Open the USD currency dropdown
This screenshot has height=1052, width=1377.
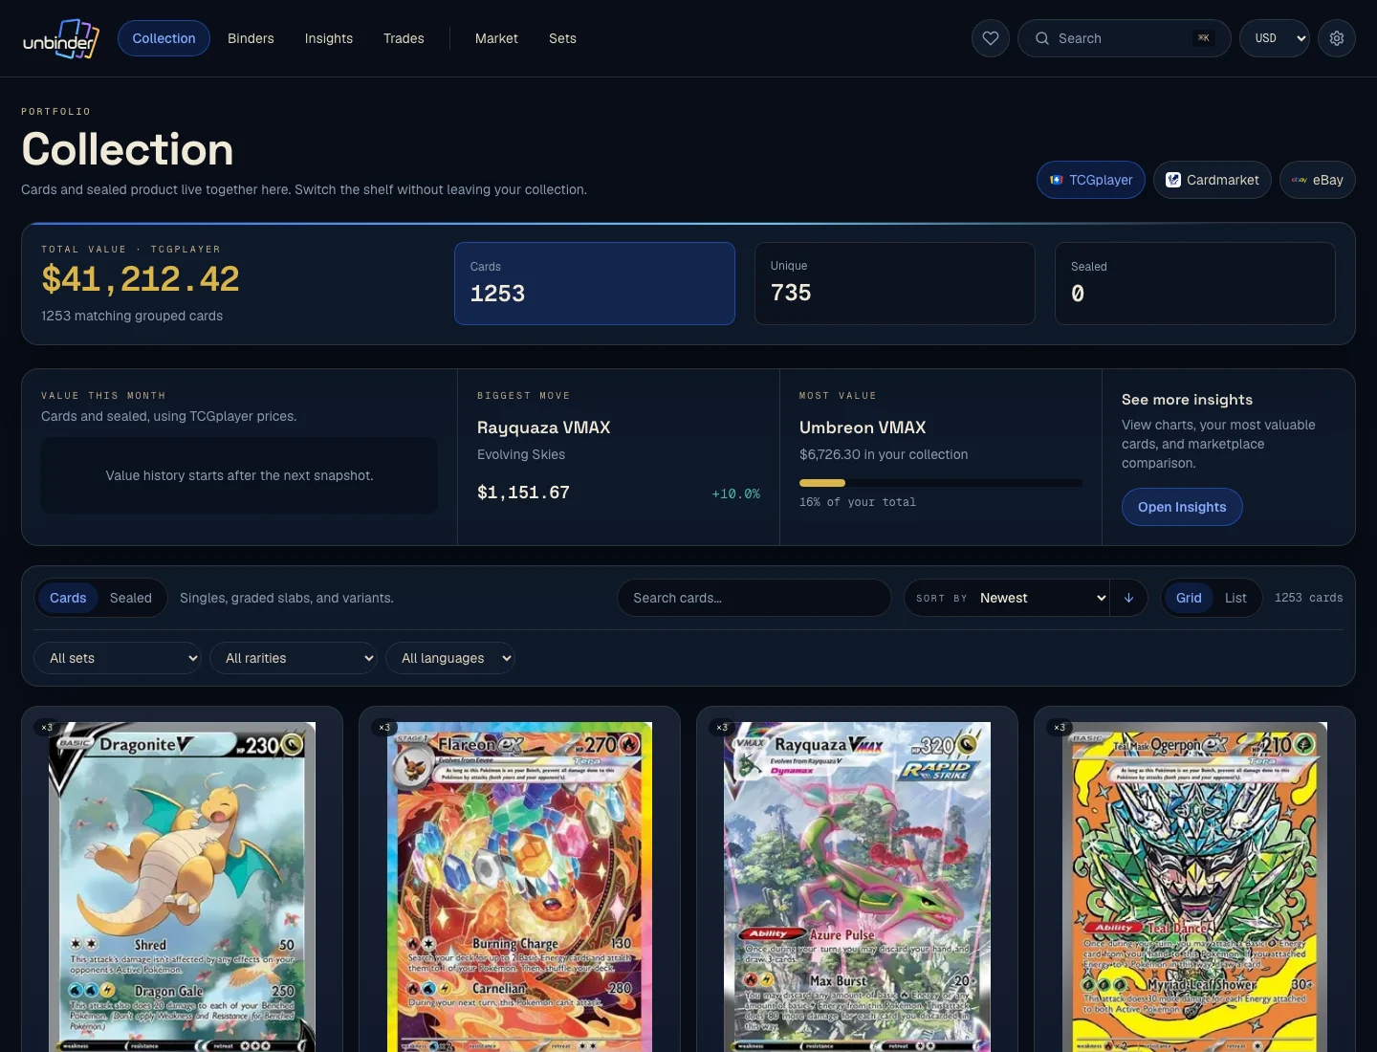(1275, 38)
